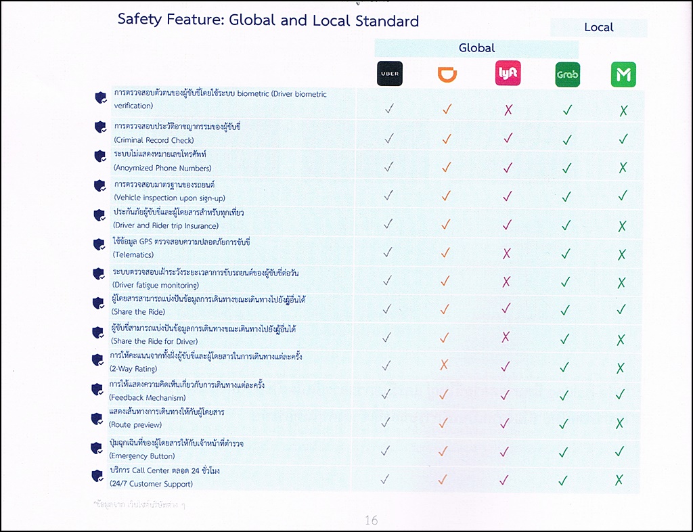Screen dimensions: 693x532
Task: Click the shield icon beside Emergency Button
Action: 99,447
